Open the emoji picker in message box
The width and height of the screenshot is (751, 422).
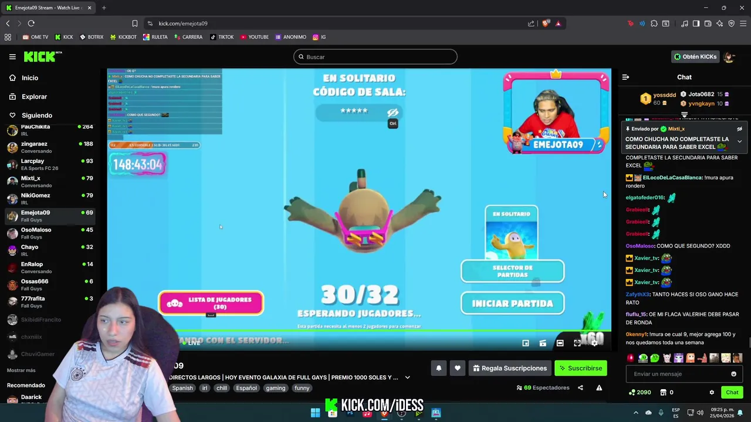[x=733, y=374]
